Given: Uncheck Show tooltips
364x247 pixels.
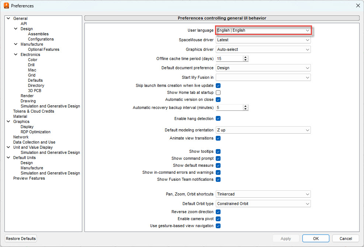Looking at the screenshot, I should point(218,151).
